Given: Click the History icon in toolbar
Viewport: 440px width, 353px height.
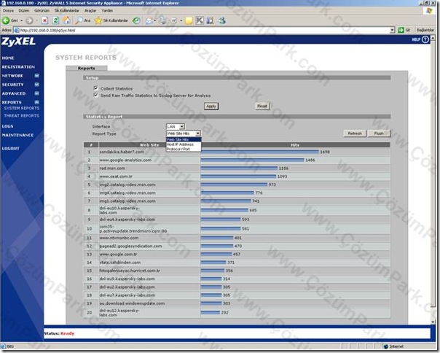Looking at the screenshot, I should (x=136, y=20).
